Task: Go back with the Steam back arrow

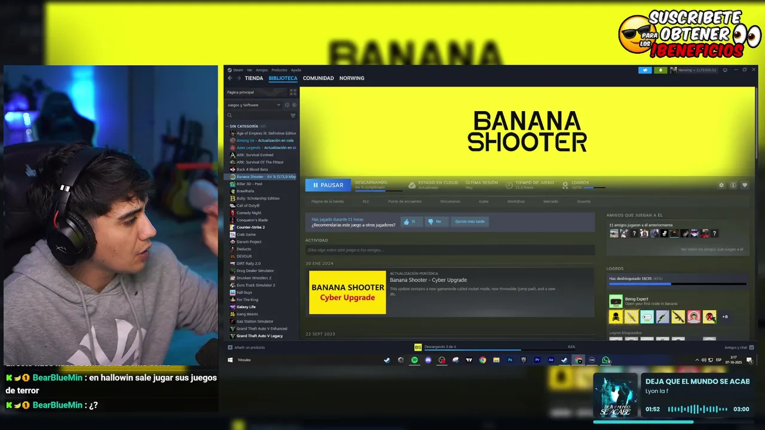Action: [229, 78]
